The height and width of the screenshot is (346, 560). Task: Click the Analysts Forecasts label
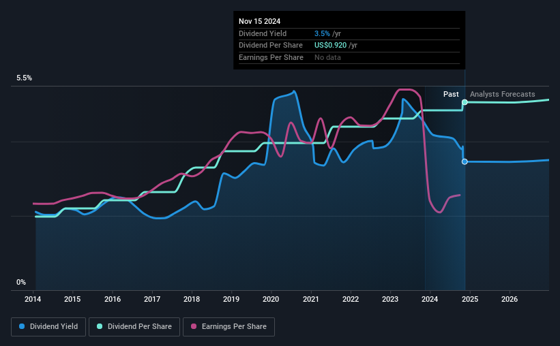point(502,94)
